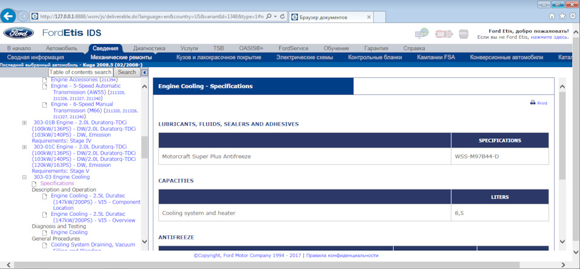Image resolution: width=580 pixels, height=269 pixels.
Task: Click the WSS-M97B44-D specification cell
Action: [x=500, y=157]
